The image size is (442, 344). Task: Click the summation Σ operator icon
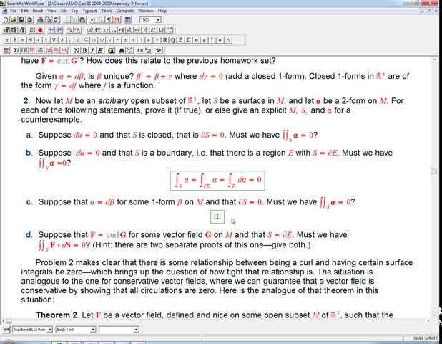16,51
